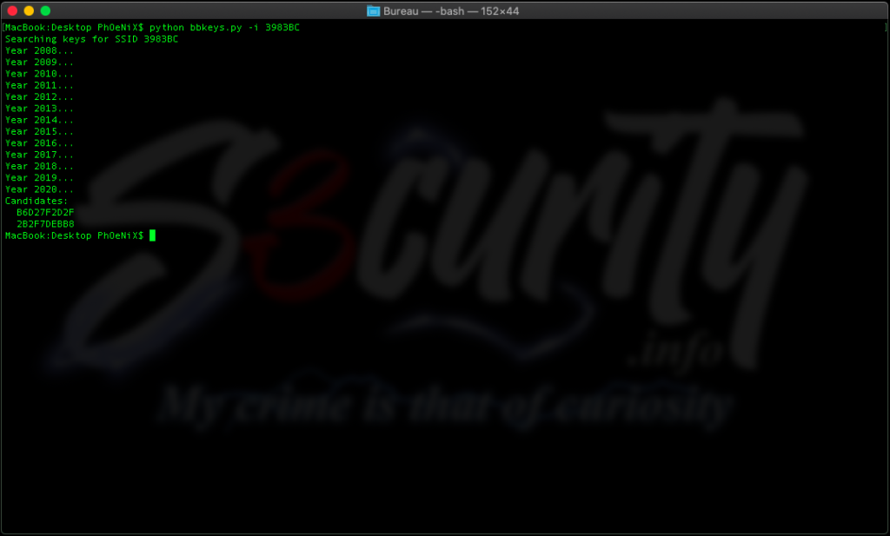Select the 'Year 2020...' output line
Screen dimensions: 890x536
(x=39, y=189)
